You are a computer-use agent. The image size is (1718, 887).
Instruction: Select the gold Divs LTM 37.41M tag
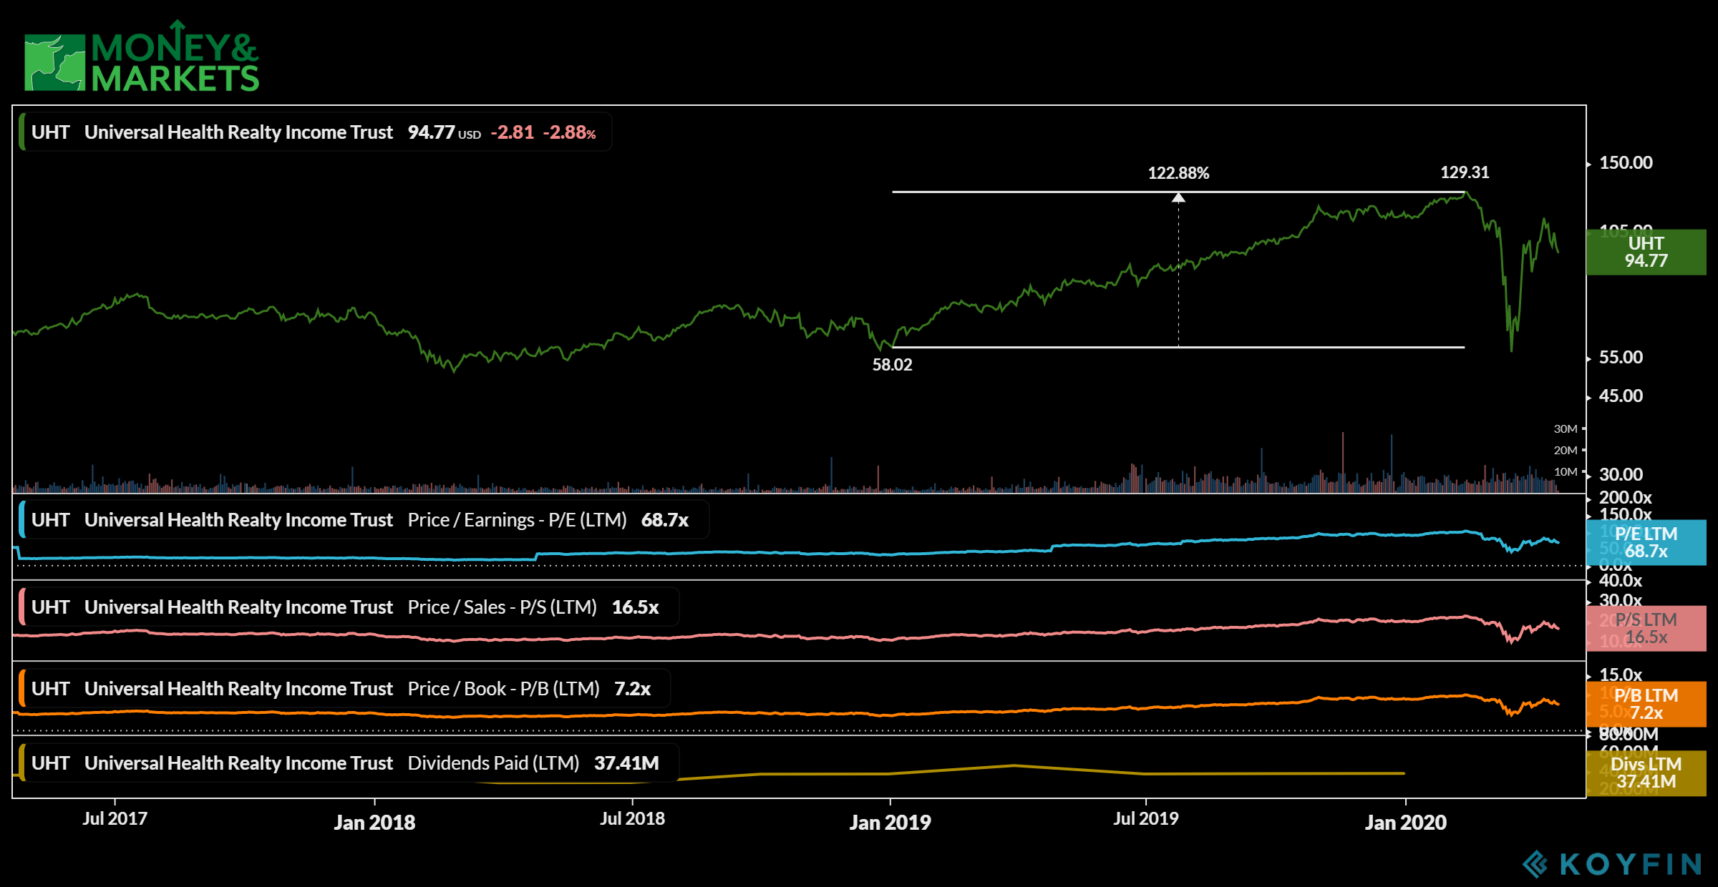[x=1646, y=773]
